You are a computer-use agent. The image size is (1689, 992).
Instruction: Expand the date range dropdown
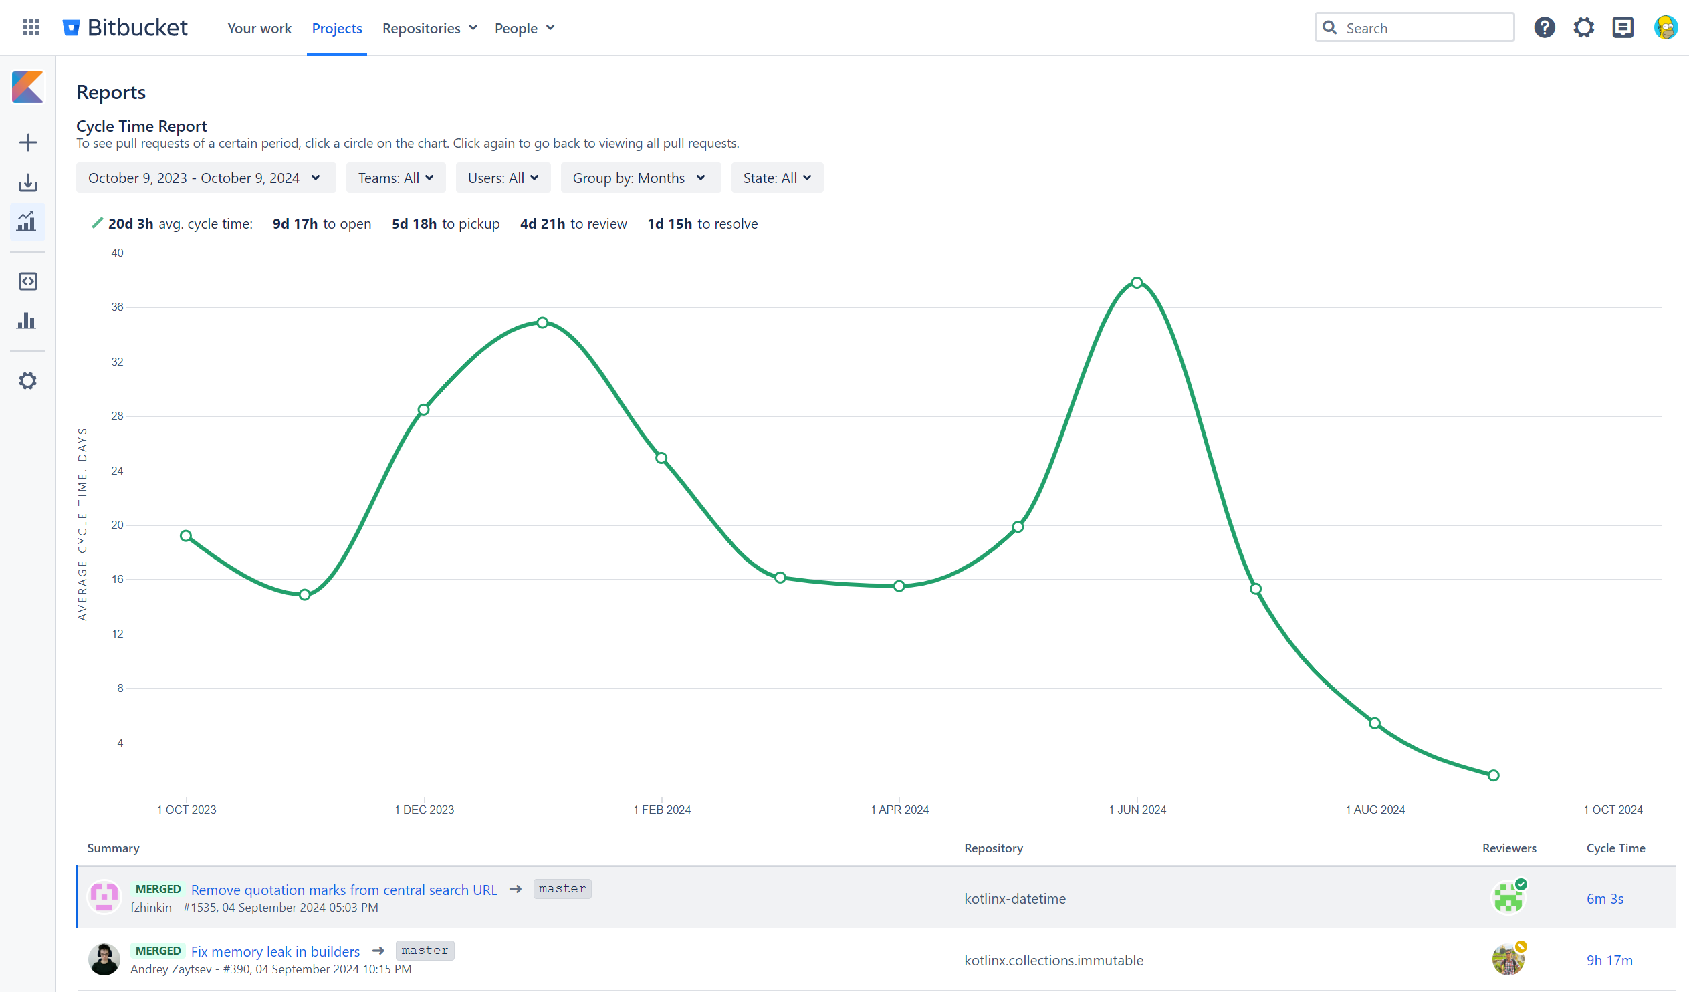pos(205,178)
